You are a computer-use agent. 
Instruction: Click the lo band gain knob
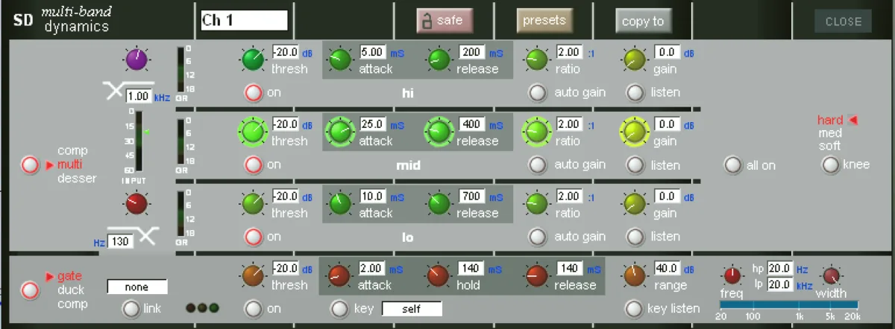[x=635, y=203]
